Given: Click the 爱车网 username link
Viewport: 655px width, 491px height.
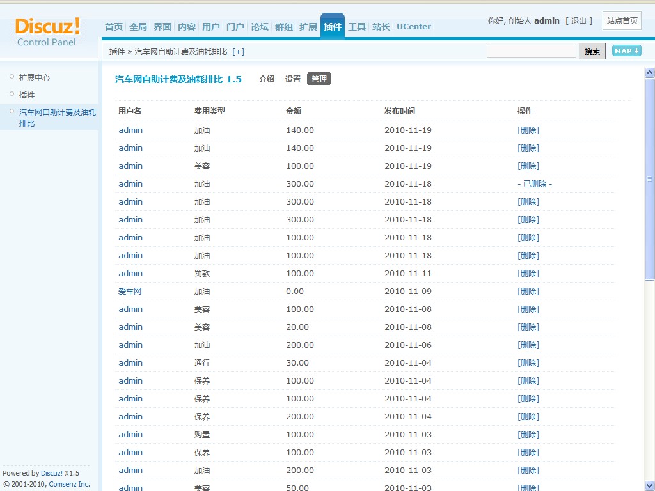Looking at the screenshot, I should coord(129,291).
